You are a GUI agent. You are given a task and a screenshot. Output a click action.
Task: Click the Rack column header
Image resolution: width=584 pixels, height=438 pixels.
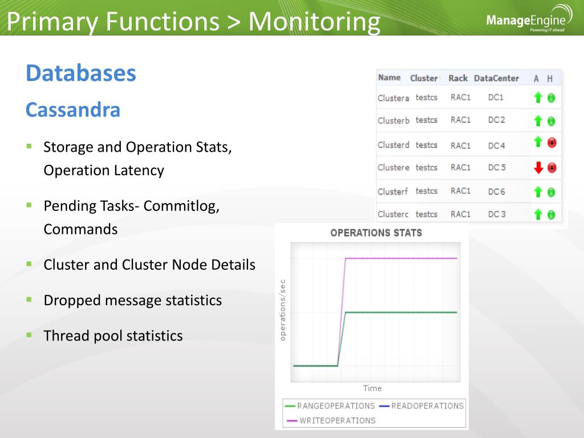458,78
